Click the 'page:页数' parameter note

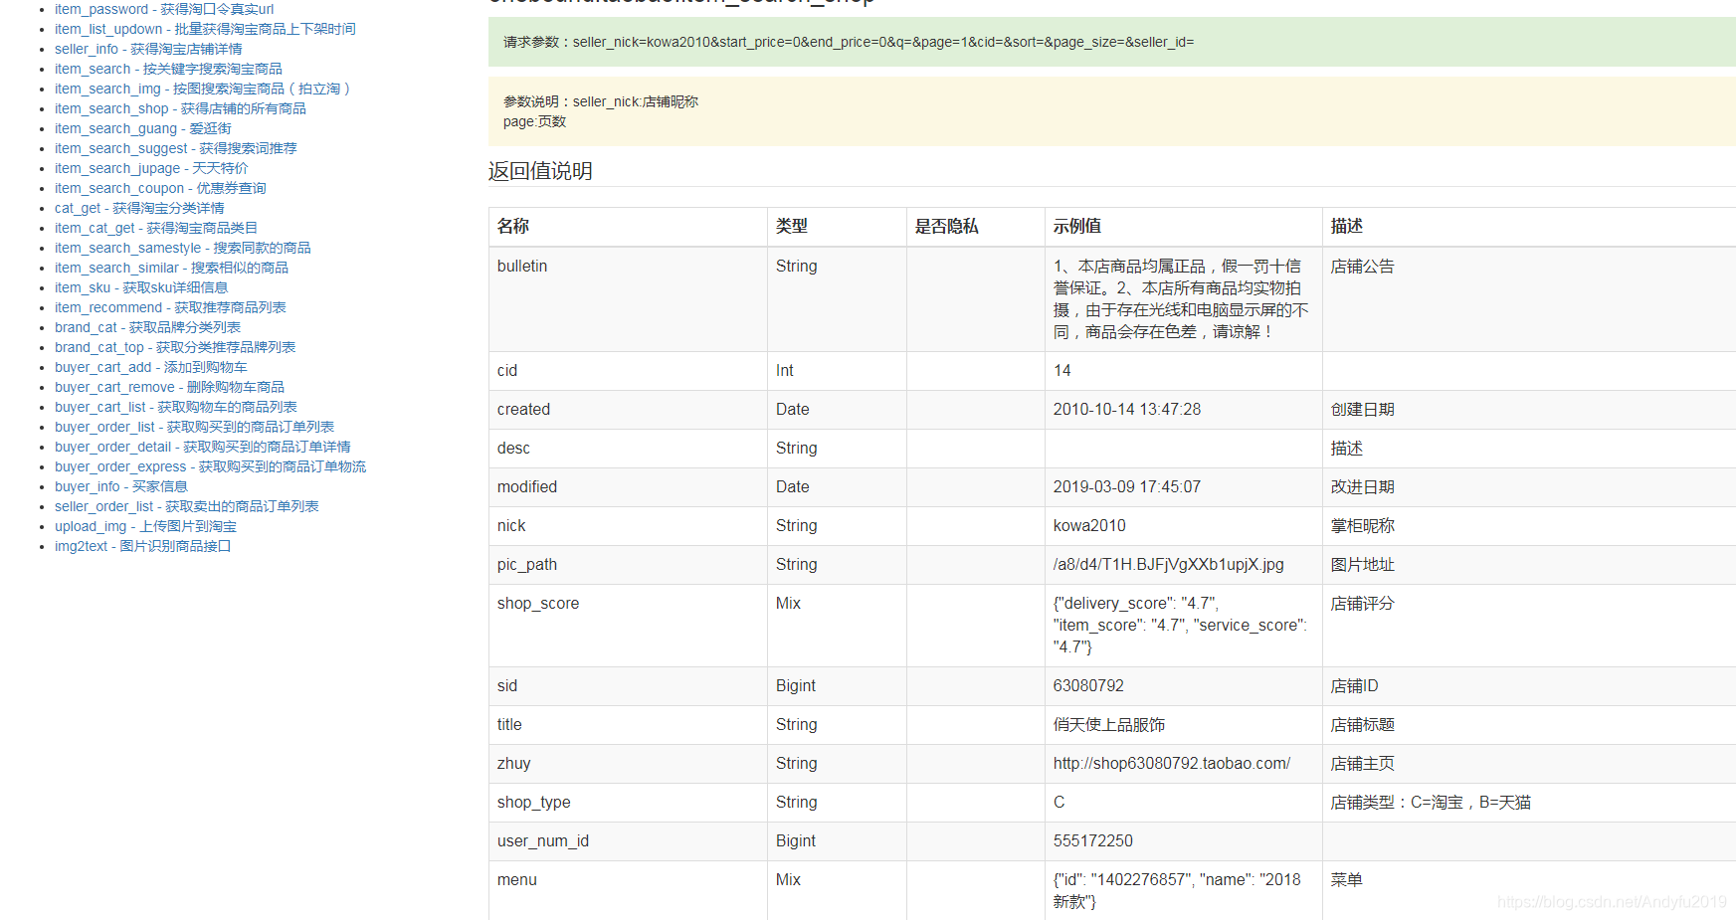pos(534,121)
